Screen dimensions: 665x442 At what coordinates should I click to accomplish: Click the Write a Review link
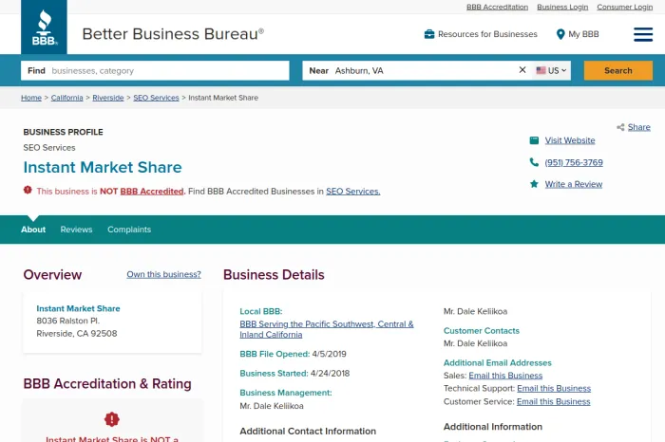574,184
